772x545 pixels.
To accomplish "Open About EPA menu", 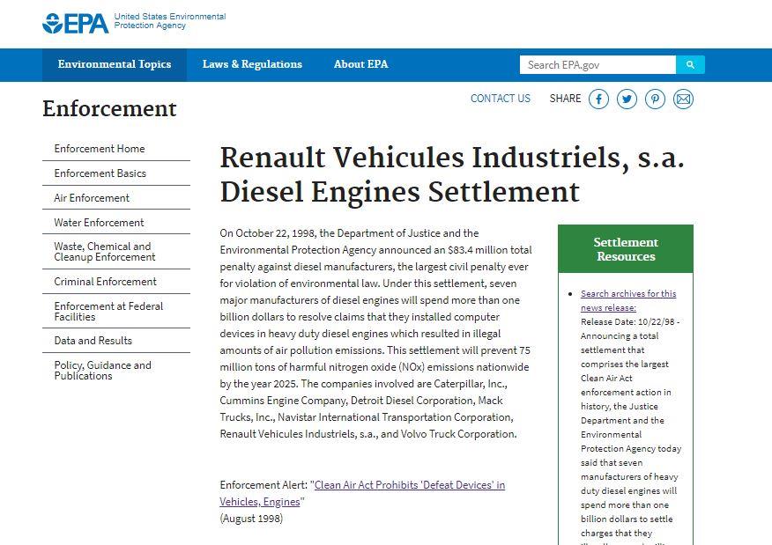I will pos(361,64).
